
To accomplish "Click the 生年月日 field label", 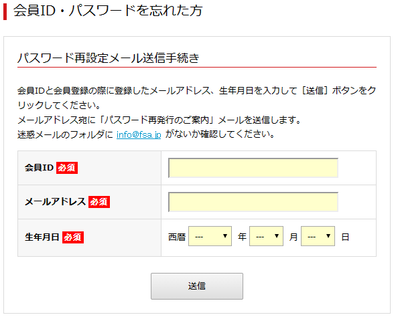I will pyautogui.click(x=42, y=237).
